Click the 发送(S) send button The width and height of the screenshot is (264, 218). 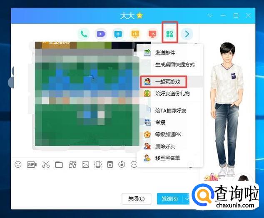(170, 199)
